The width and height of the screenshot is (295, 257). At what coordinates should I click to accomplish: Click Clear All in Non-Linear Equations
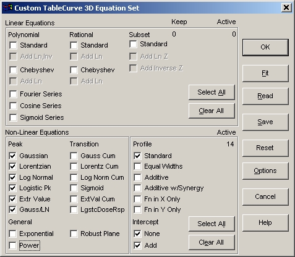(x=212, y=242)
